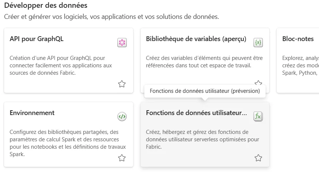Screen dimensions: 319x172
Task: Open the Fonctions de données utilisateur... title
Action: click(197, 113)
